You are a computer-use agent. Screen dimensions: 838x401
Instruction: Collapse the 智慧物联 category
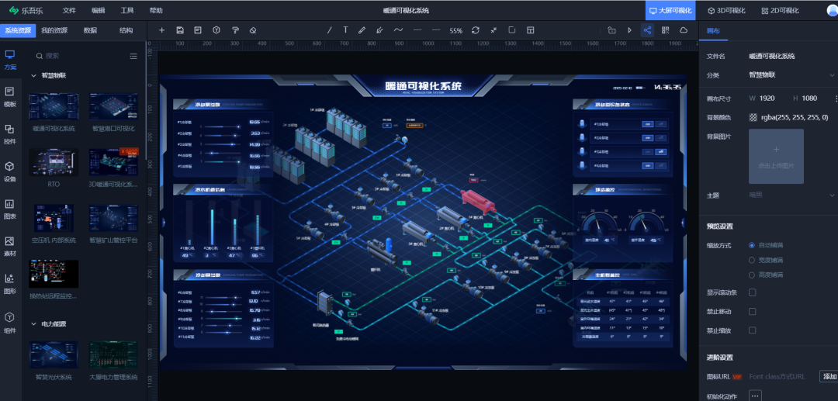pos(33,75)
